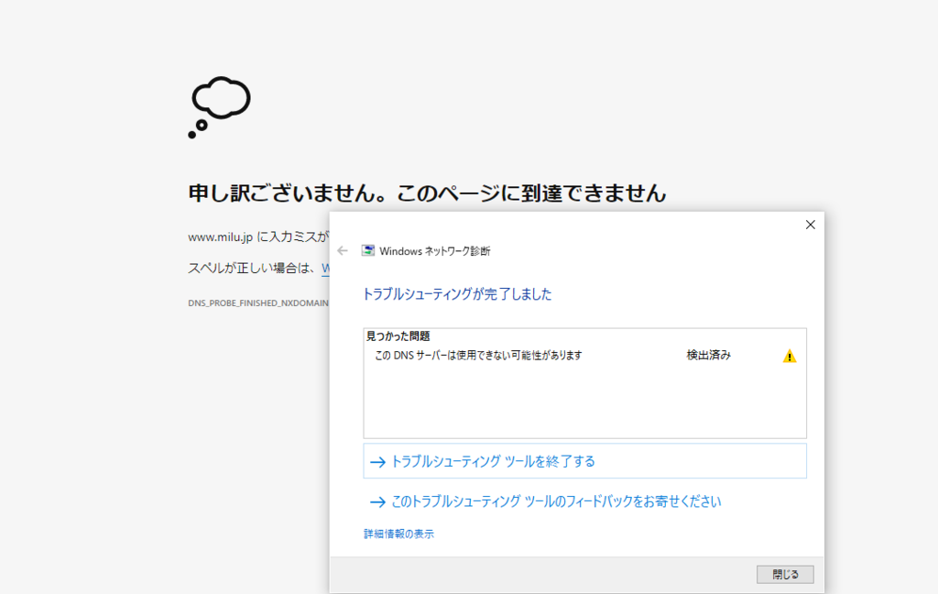
Task: Click the back arrow in diagnostics dialog
Action: coord(343,250)
